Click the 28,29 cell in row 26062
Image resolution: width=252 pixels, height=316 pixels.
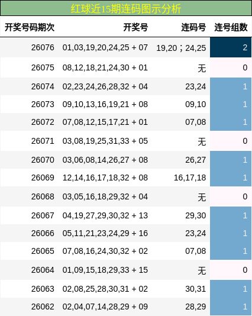[x=196, y=307]
